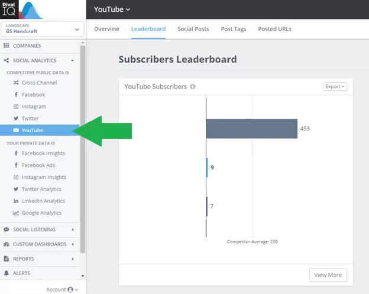Open the Posted URLs tab
Image resolution: width=369 pixels, height=294 pixels.
(274, 29)
